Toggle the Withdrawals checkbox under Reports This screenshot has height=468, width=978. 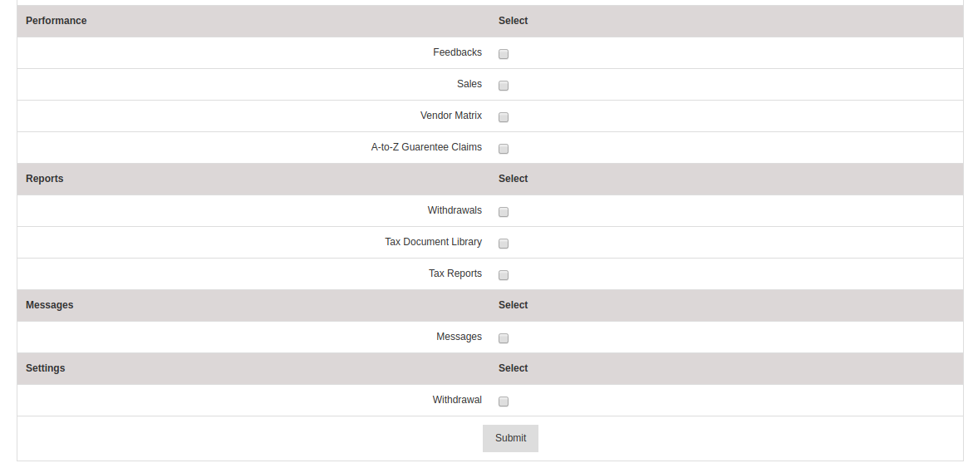(504, 211)
